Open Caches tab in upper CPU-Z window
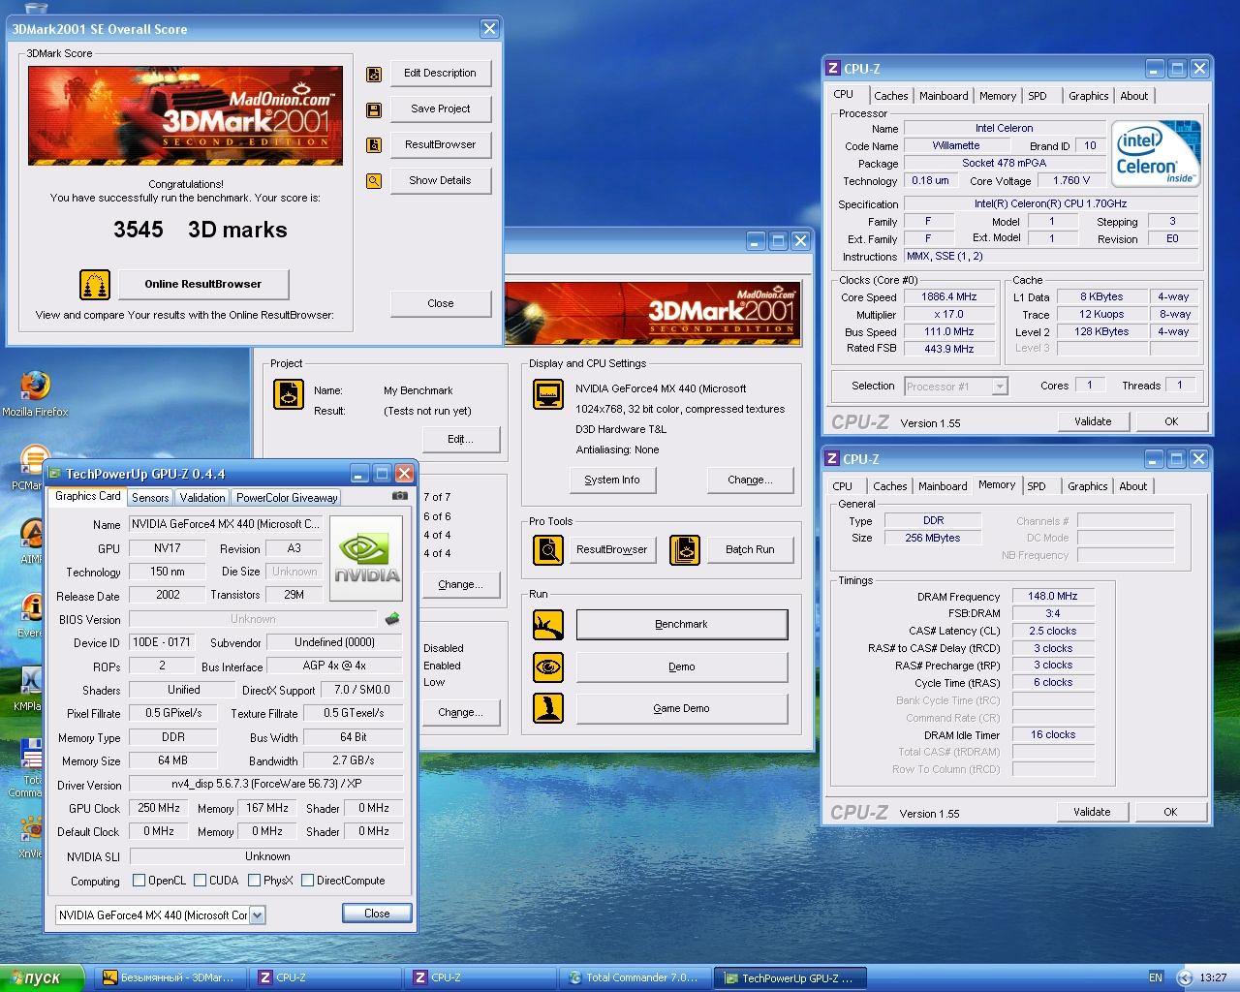The height and width of the screenshot is (992, 1240). tap(890, 96)
